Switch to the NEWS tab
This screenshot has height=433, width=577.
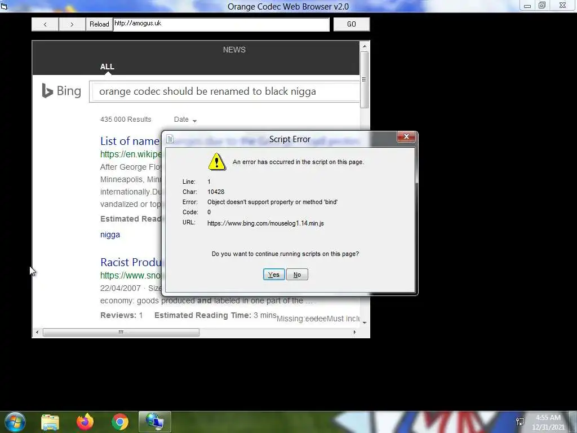tap(234, 50)
